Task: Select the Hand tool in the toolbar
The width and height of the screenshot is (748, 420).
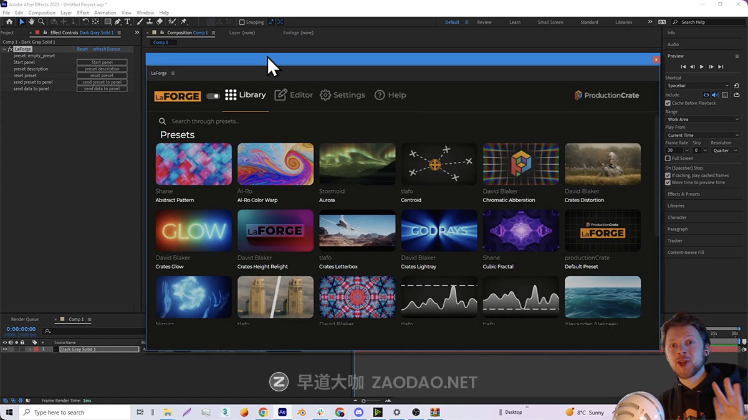Action: click(x=32, y=22)
